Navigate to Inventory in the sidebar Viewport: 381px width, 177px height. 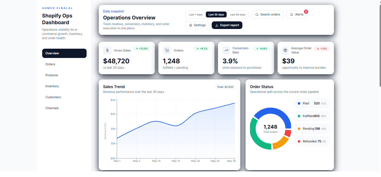[x=52, y=86]
